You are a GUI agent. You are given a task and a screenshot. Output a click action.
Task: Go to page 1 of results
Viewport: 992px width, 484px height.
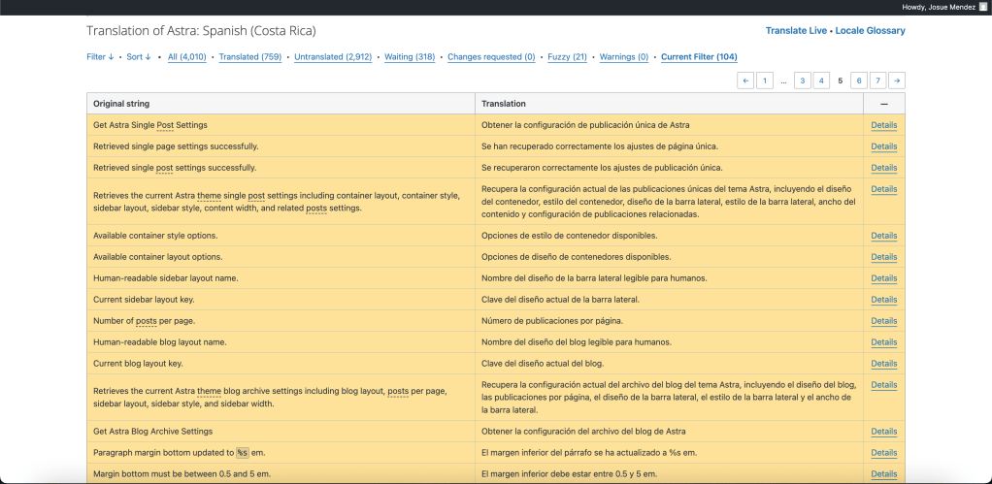tap(765, 81)
